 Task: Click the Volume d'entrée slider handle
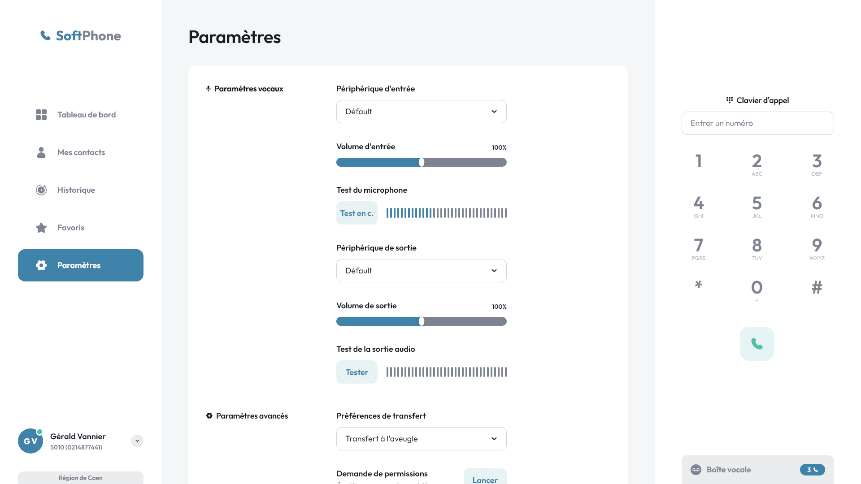pos(422,162)
